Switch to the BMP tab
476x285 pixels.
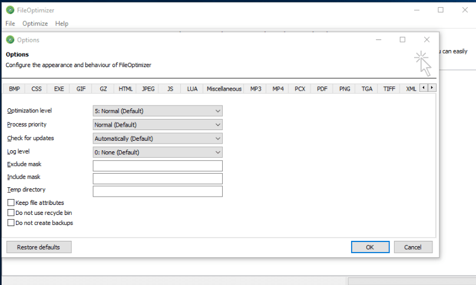[x=14, y=89]
